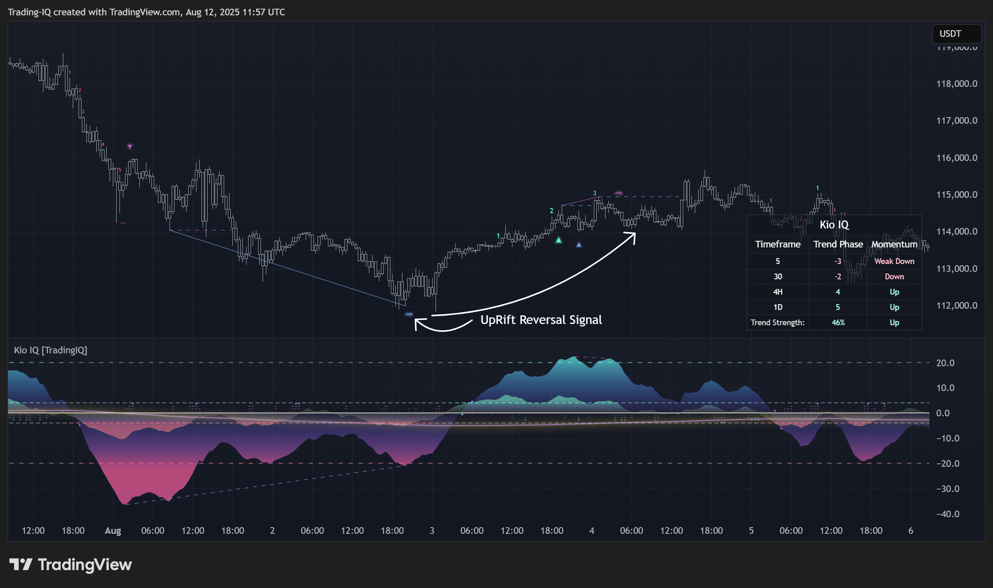The width and height of the screenshot is (993, 588).
Task: Click the purple signal icon on the dashed line
Action: [x=618, y=193]
